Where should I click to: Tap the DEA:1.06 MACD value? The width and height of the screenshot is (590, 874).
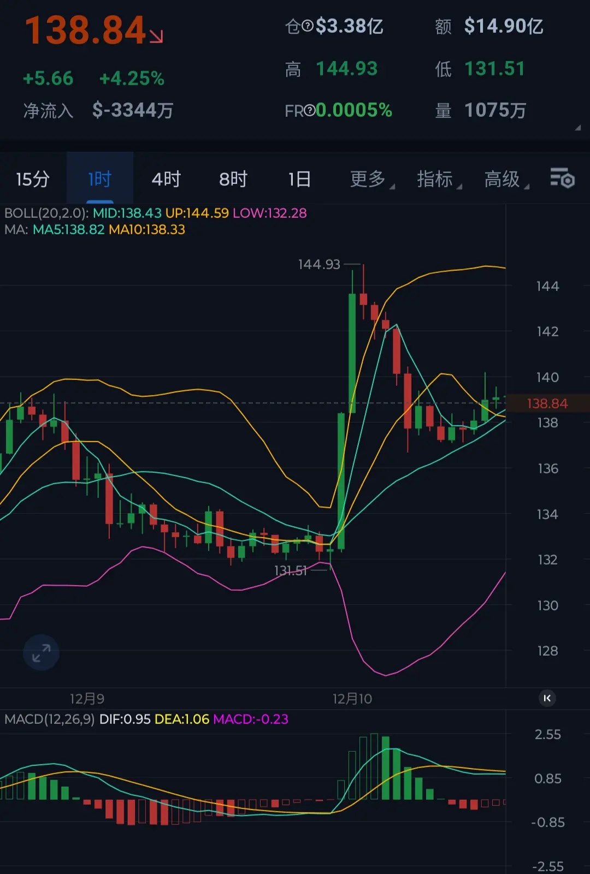click(x=182, y=719)
